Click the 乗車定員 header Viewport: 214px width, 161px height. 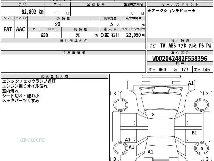coord(110,18)
